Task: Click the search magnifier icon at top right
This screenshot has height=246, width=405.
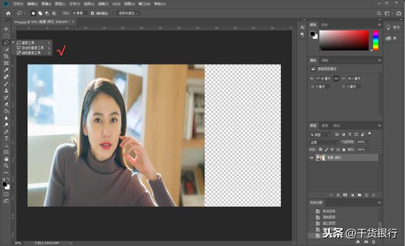Action: (378, 13)
